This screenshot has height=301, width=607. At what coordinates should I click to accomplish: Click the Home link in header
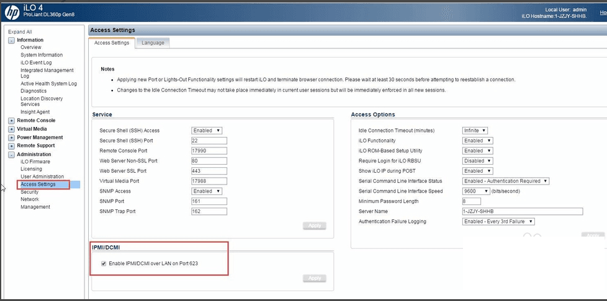pos(603,13)
